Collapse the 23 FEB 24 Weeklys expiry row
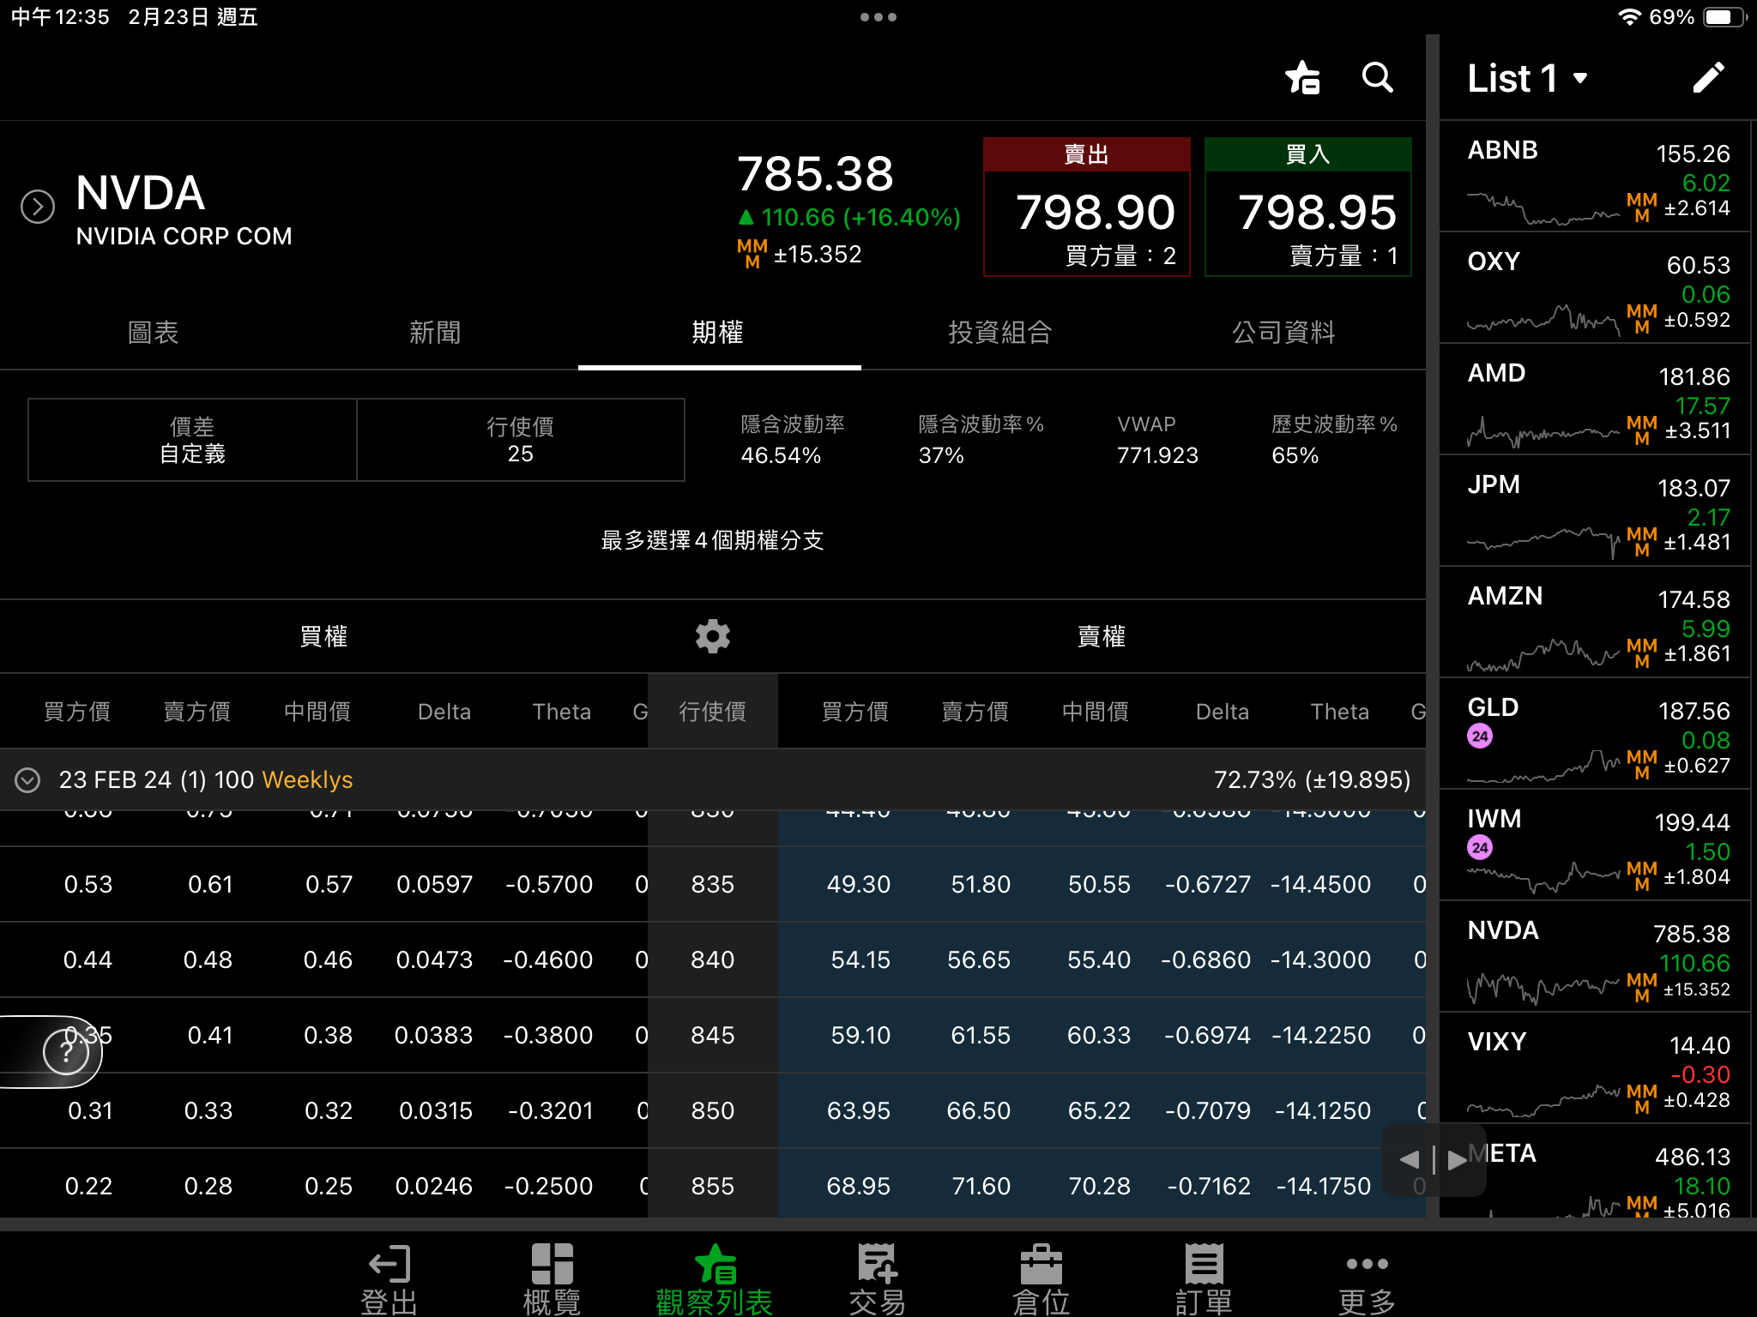 tap(27, 779)
